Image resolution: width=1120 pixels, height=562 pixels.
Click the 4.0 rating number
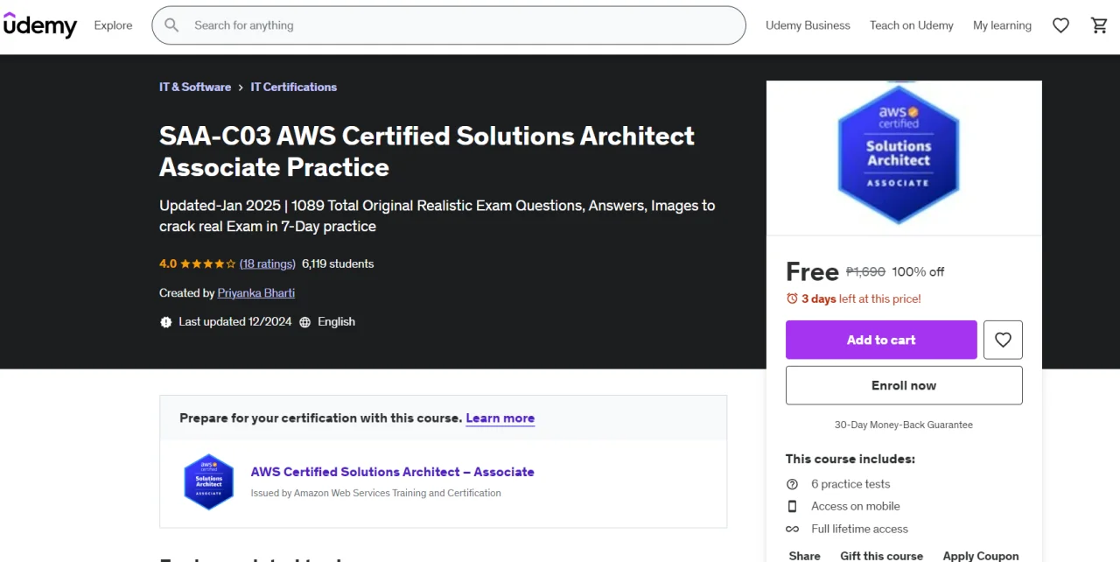168,263
